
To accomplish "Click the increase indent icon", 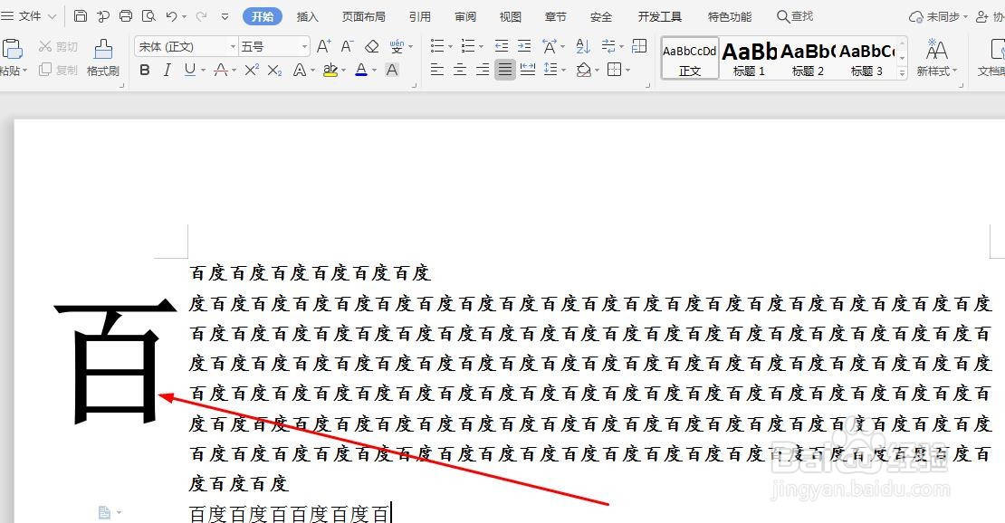I will pos(524,46).
